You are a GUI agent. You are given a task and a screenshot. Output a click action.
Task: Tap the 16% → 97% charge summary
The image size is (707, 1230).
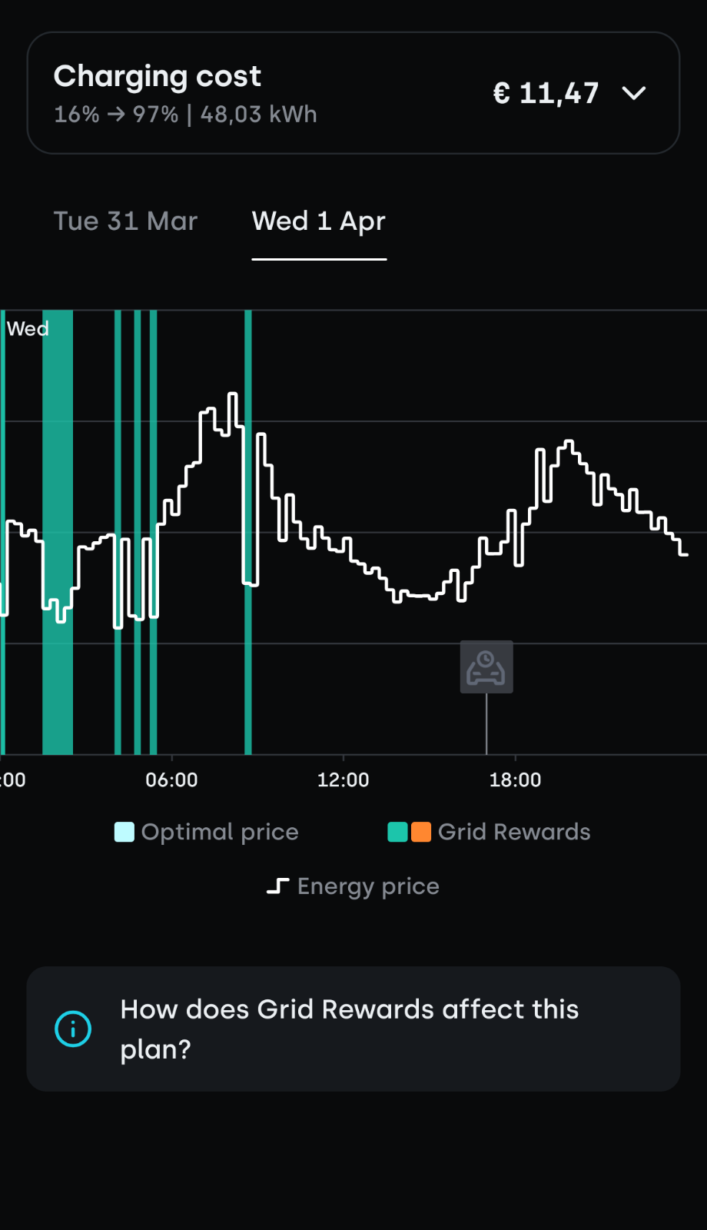click(185, 115)
